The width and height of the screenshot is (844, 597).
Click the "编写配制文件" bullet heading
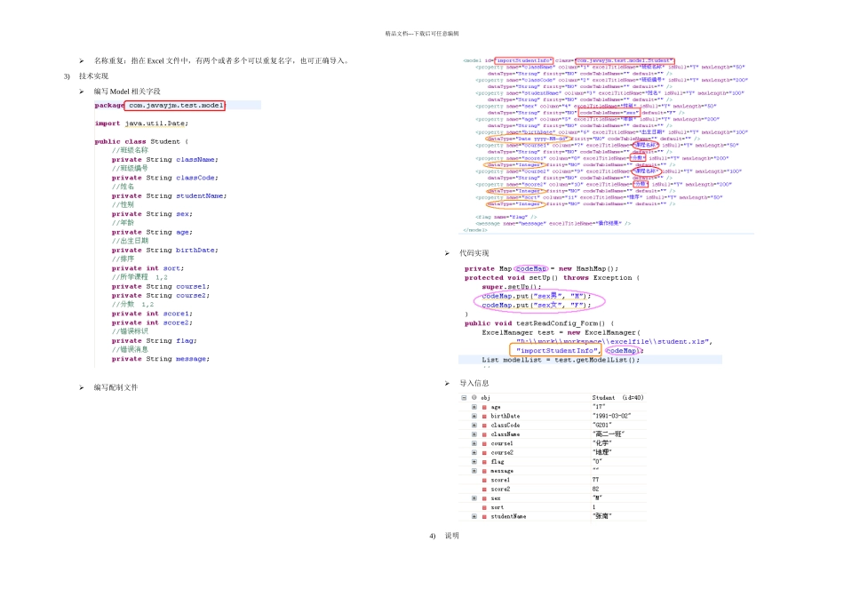[x=115, y=387]
